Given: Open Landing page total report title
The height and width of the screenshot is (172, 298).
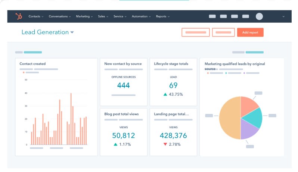Looking at the screenshot, I should click(x=171, y=114).
